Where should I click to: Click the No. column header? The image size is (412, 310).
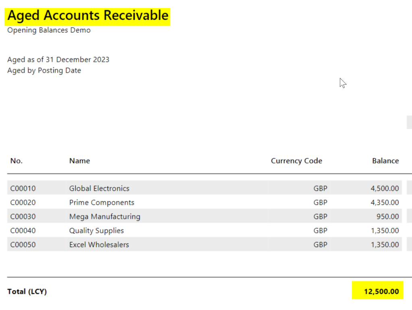click(16, 161)
